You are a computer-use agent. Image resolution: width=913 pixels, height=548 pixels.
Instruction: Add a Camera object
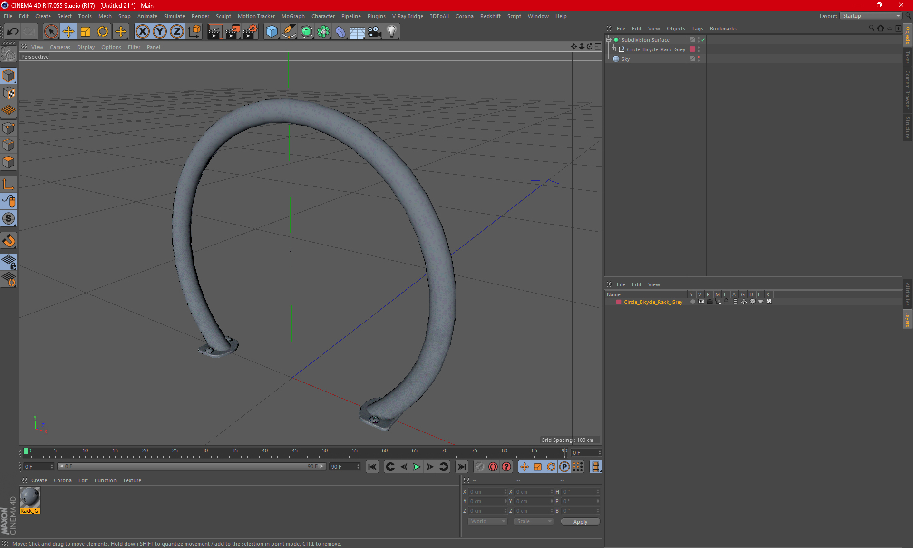375,32
